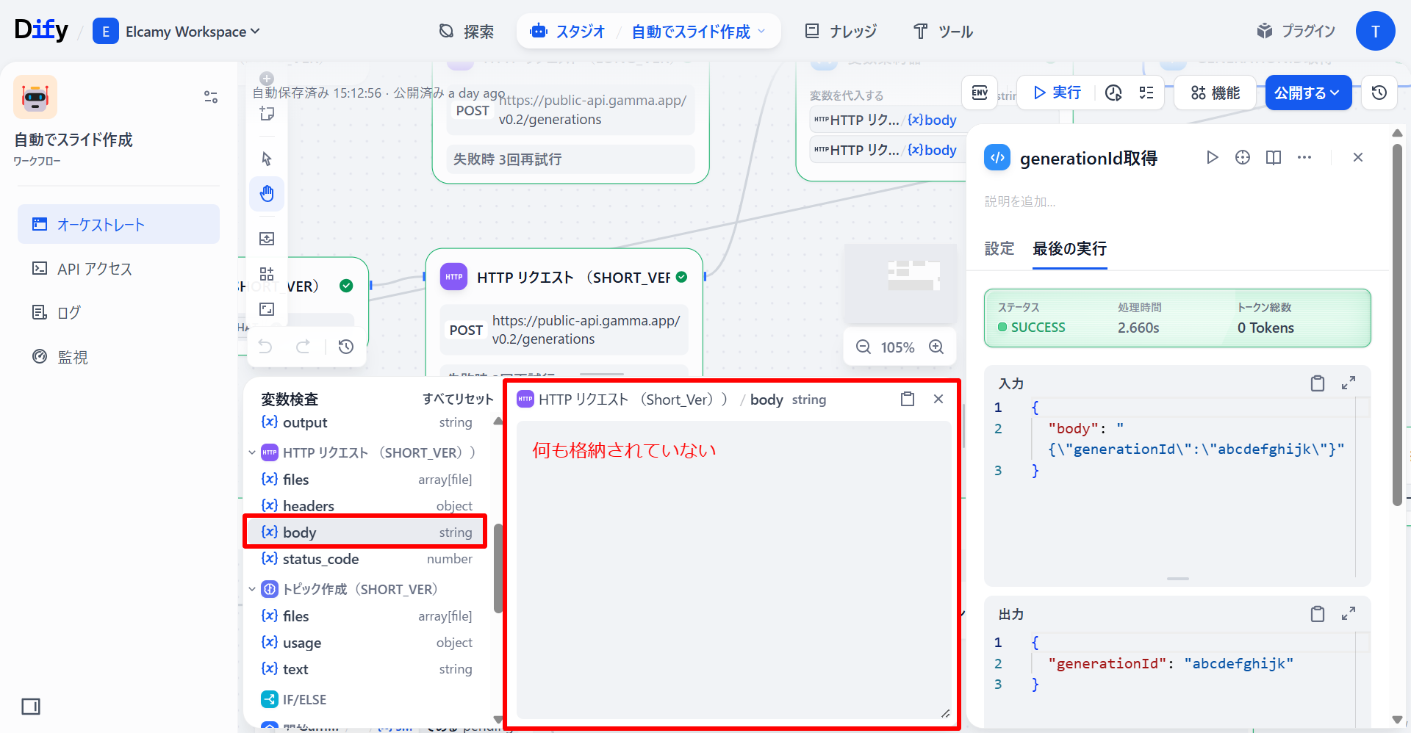Viewport: 1411px width, 733px height.
Task: Open version history clock icon at top right
Action: [x=1379, y=93]
